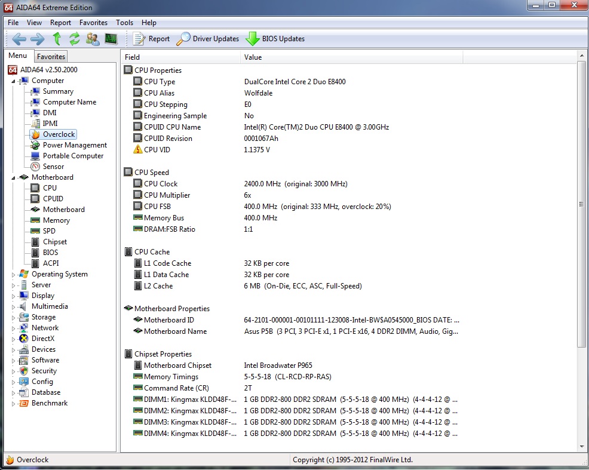589x470 pixels.
Task: Click the vertical scrollbar up arrow
Action: (582, 56)
